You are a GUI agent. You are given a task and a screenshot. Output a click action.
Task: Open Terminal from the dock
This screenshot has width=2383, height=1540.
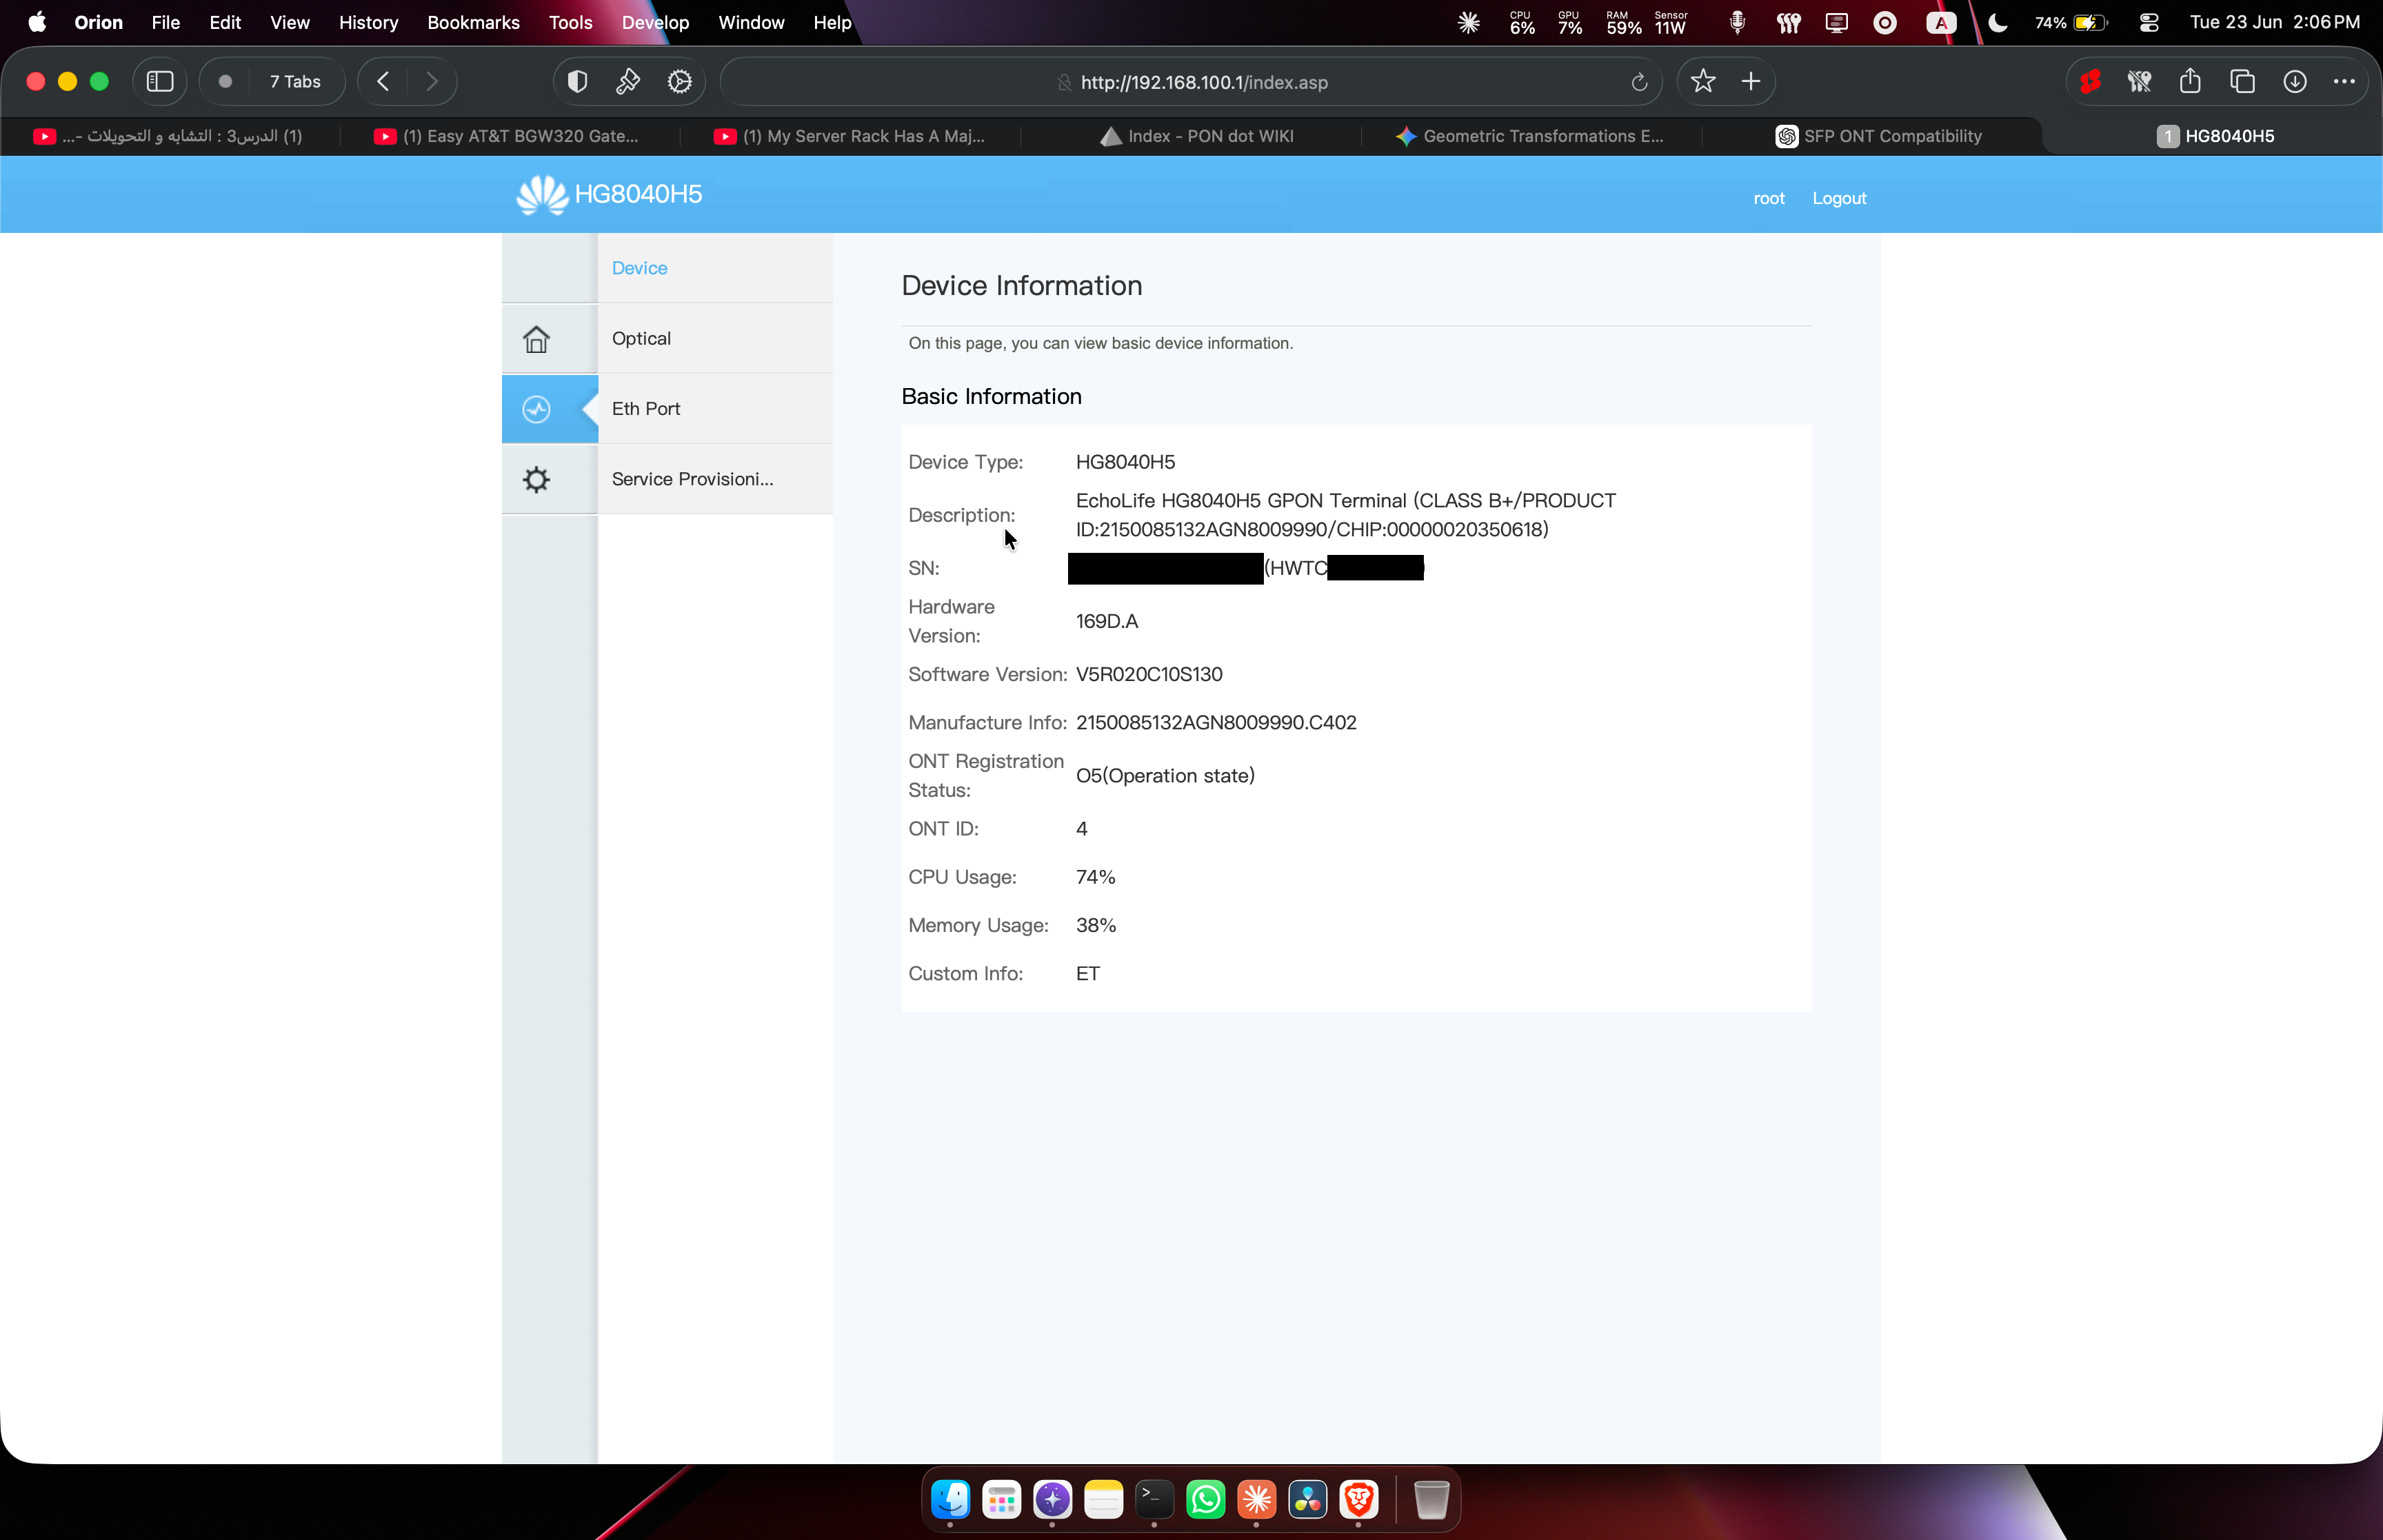[1155, 1499]
